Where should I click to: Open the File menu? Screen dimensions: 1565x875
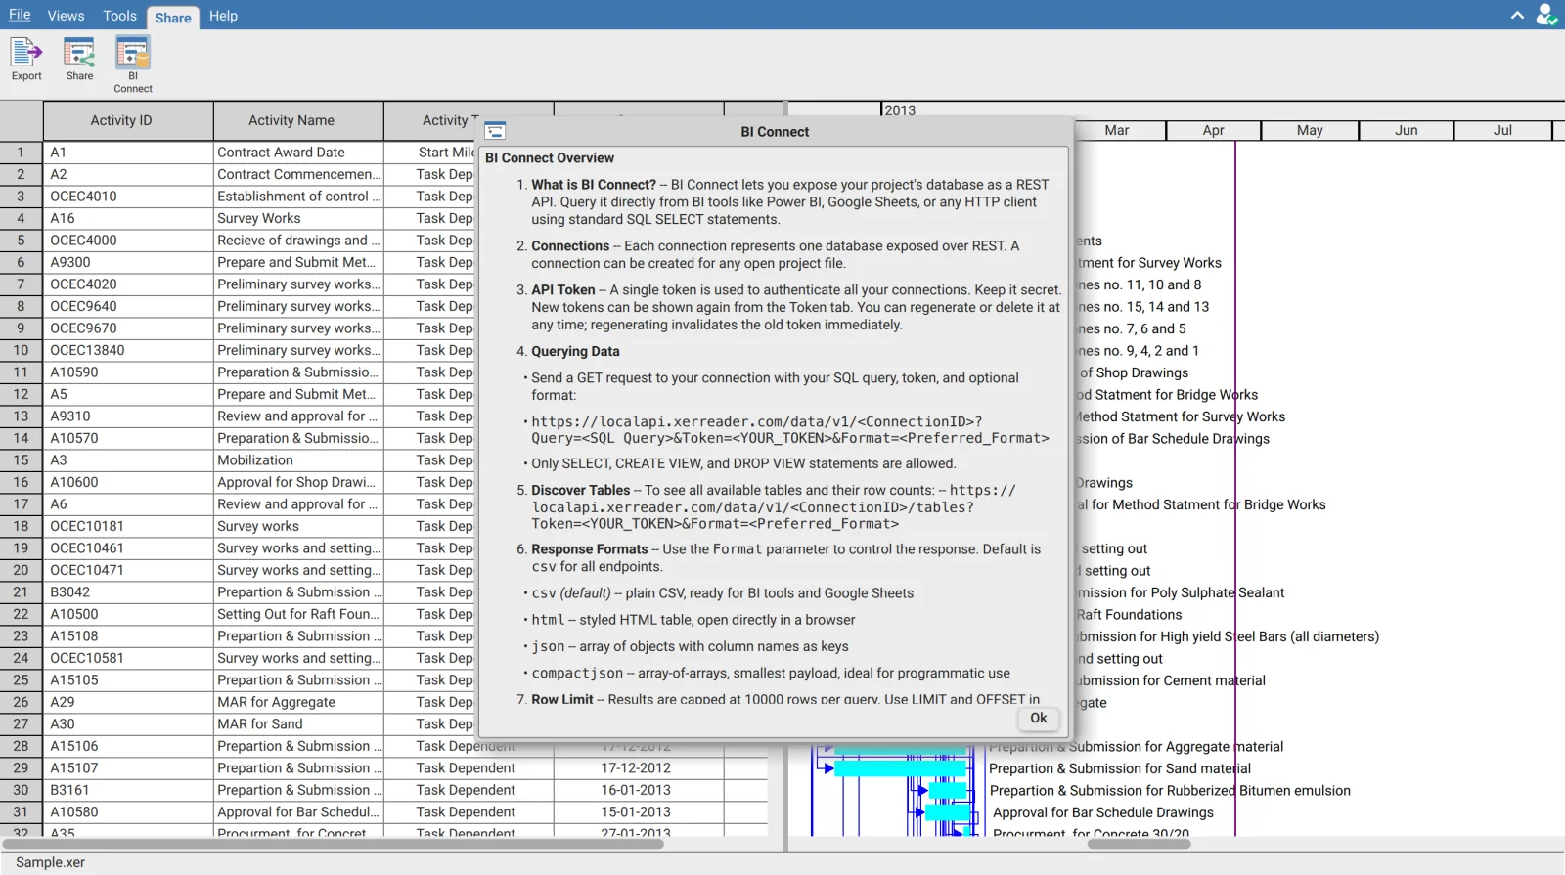(20, 16)
